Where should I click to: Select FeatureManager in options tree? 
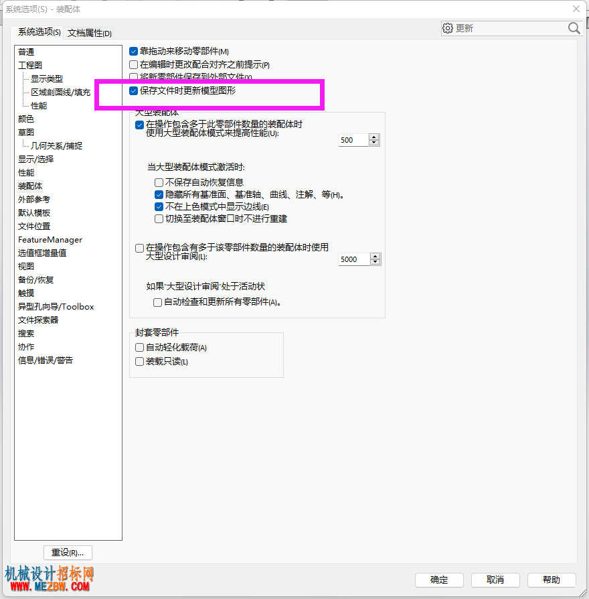[x=50, y=239]
